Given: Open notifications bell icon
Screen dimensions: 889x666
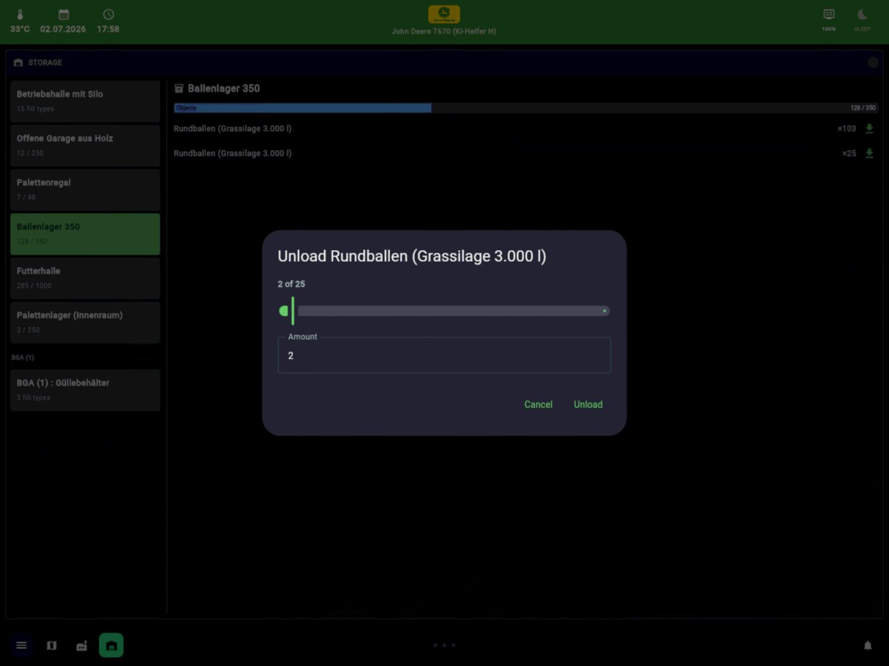Looking at the screenshot, I should 867,646.
